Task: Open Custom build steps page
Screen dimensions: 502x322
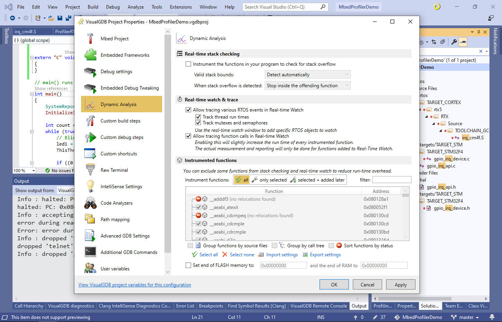Action: point(121,121)
